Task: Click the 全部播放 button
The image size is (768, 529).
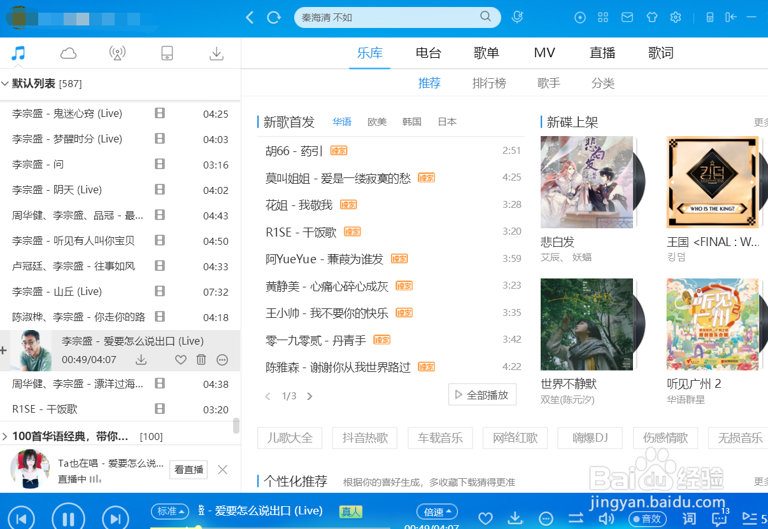Action: point(482,395)
